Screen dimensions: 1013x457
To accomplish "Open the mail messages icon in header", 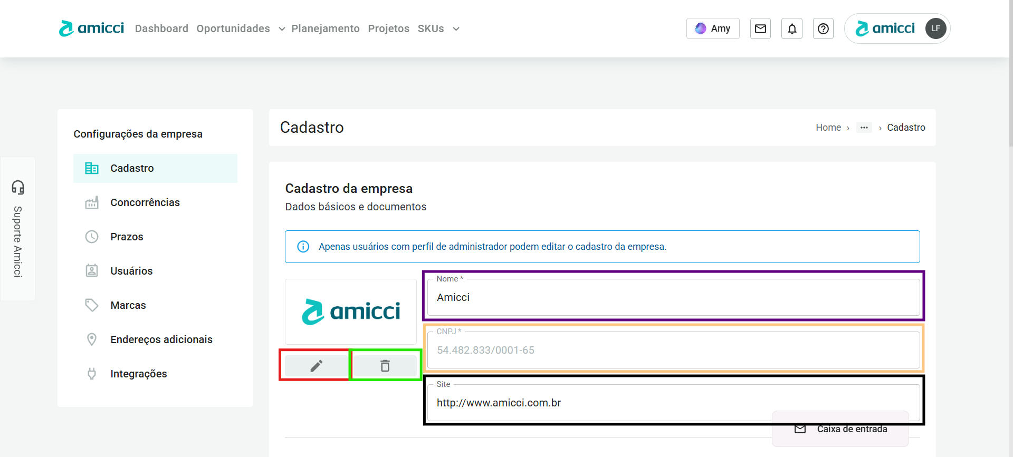I will click(x=760, y=28).
